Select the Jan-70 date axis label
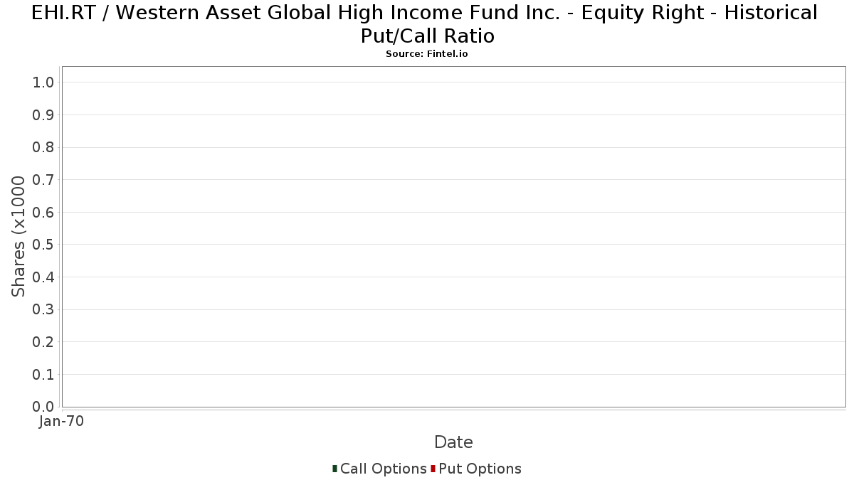This screenshot has width=854, height=480. pos(61,421)
